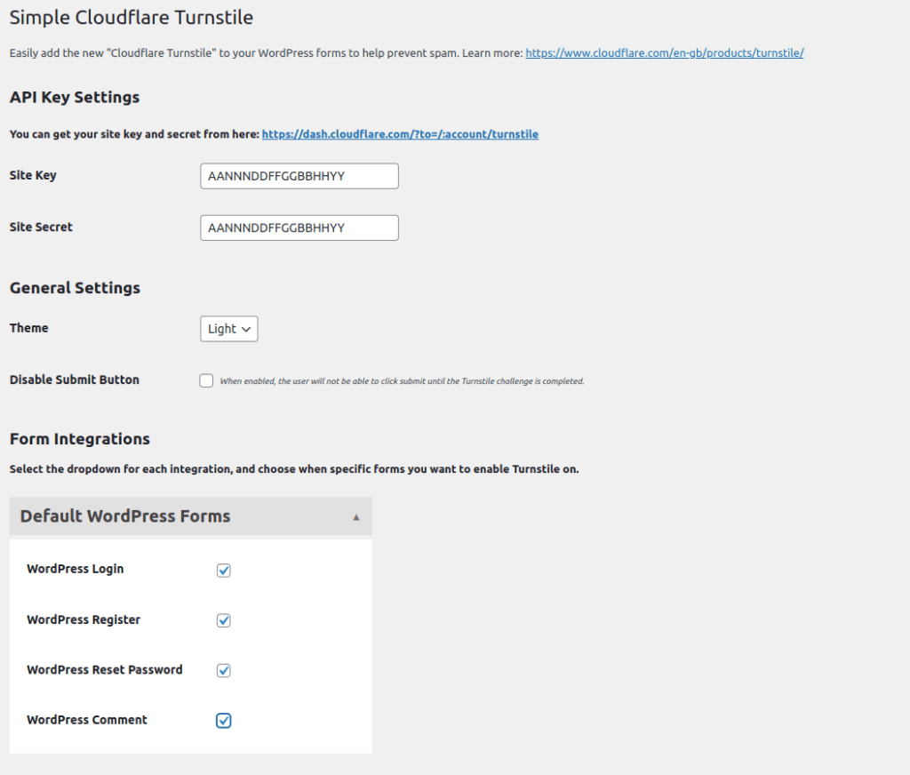Toggle the WordPress Reset Password checkbox

pos(223,670)
